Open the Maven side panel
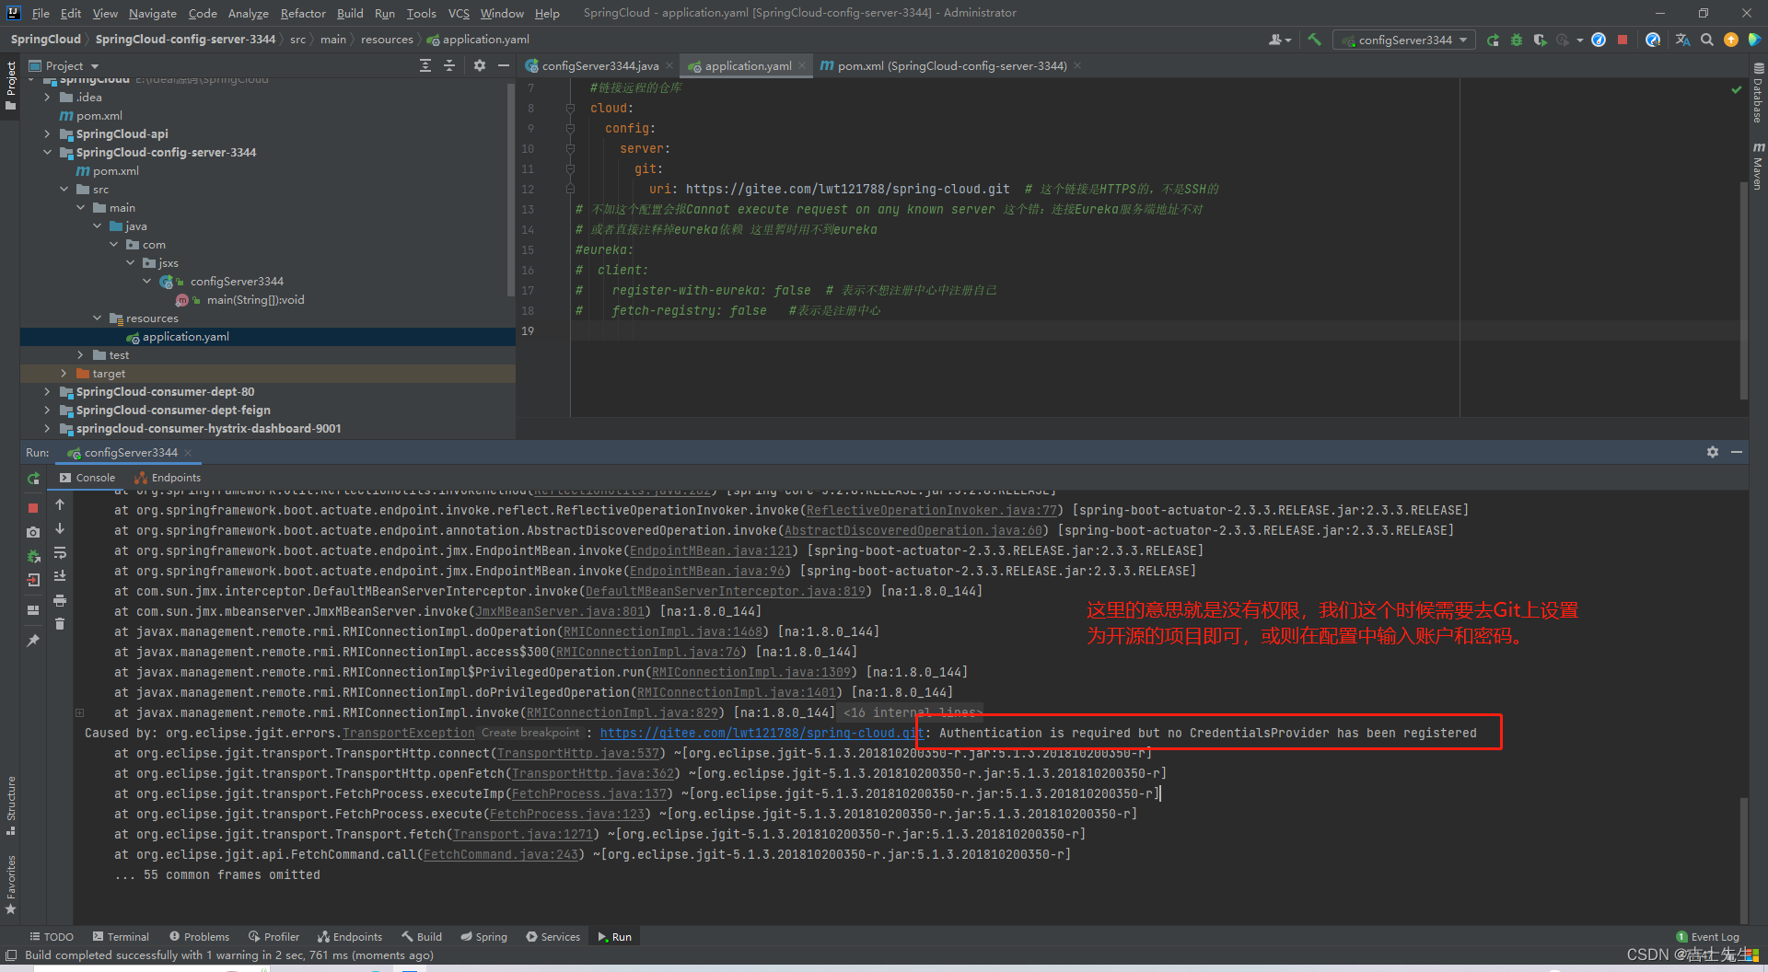1768x972 pixels. [x=1758, y=167]
